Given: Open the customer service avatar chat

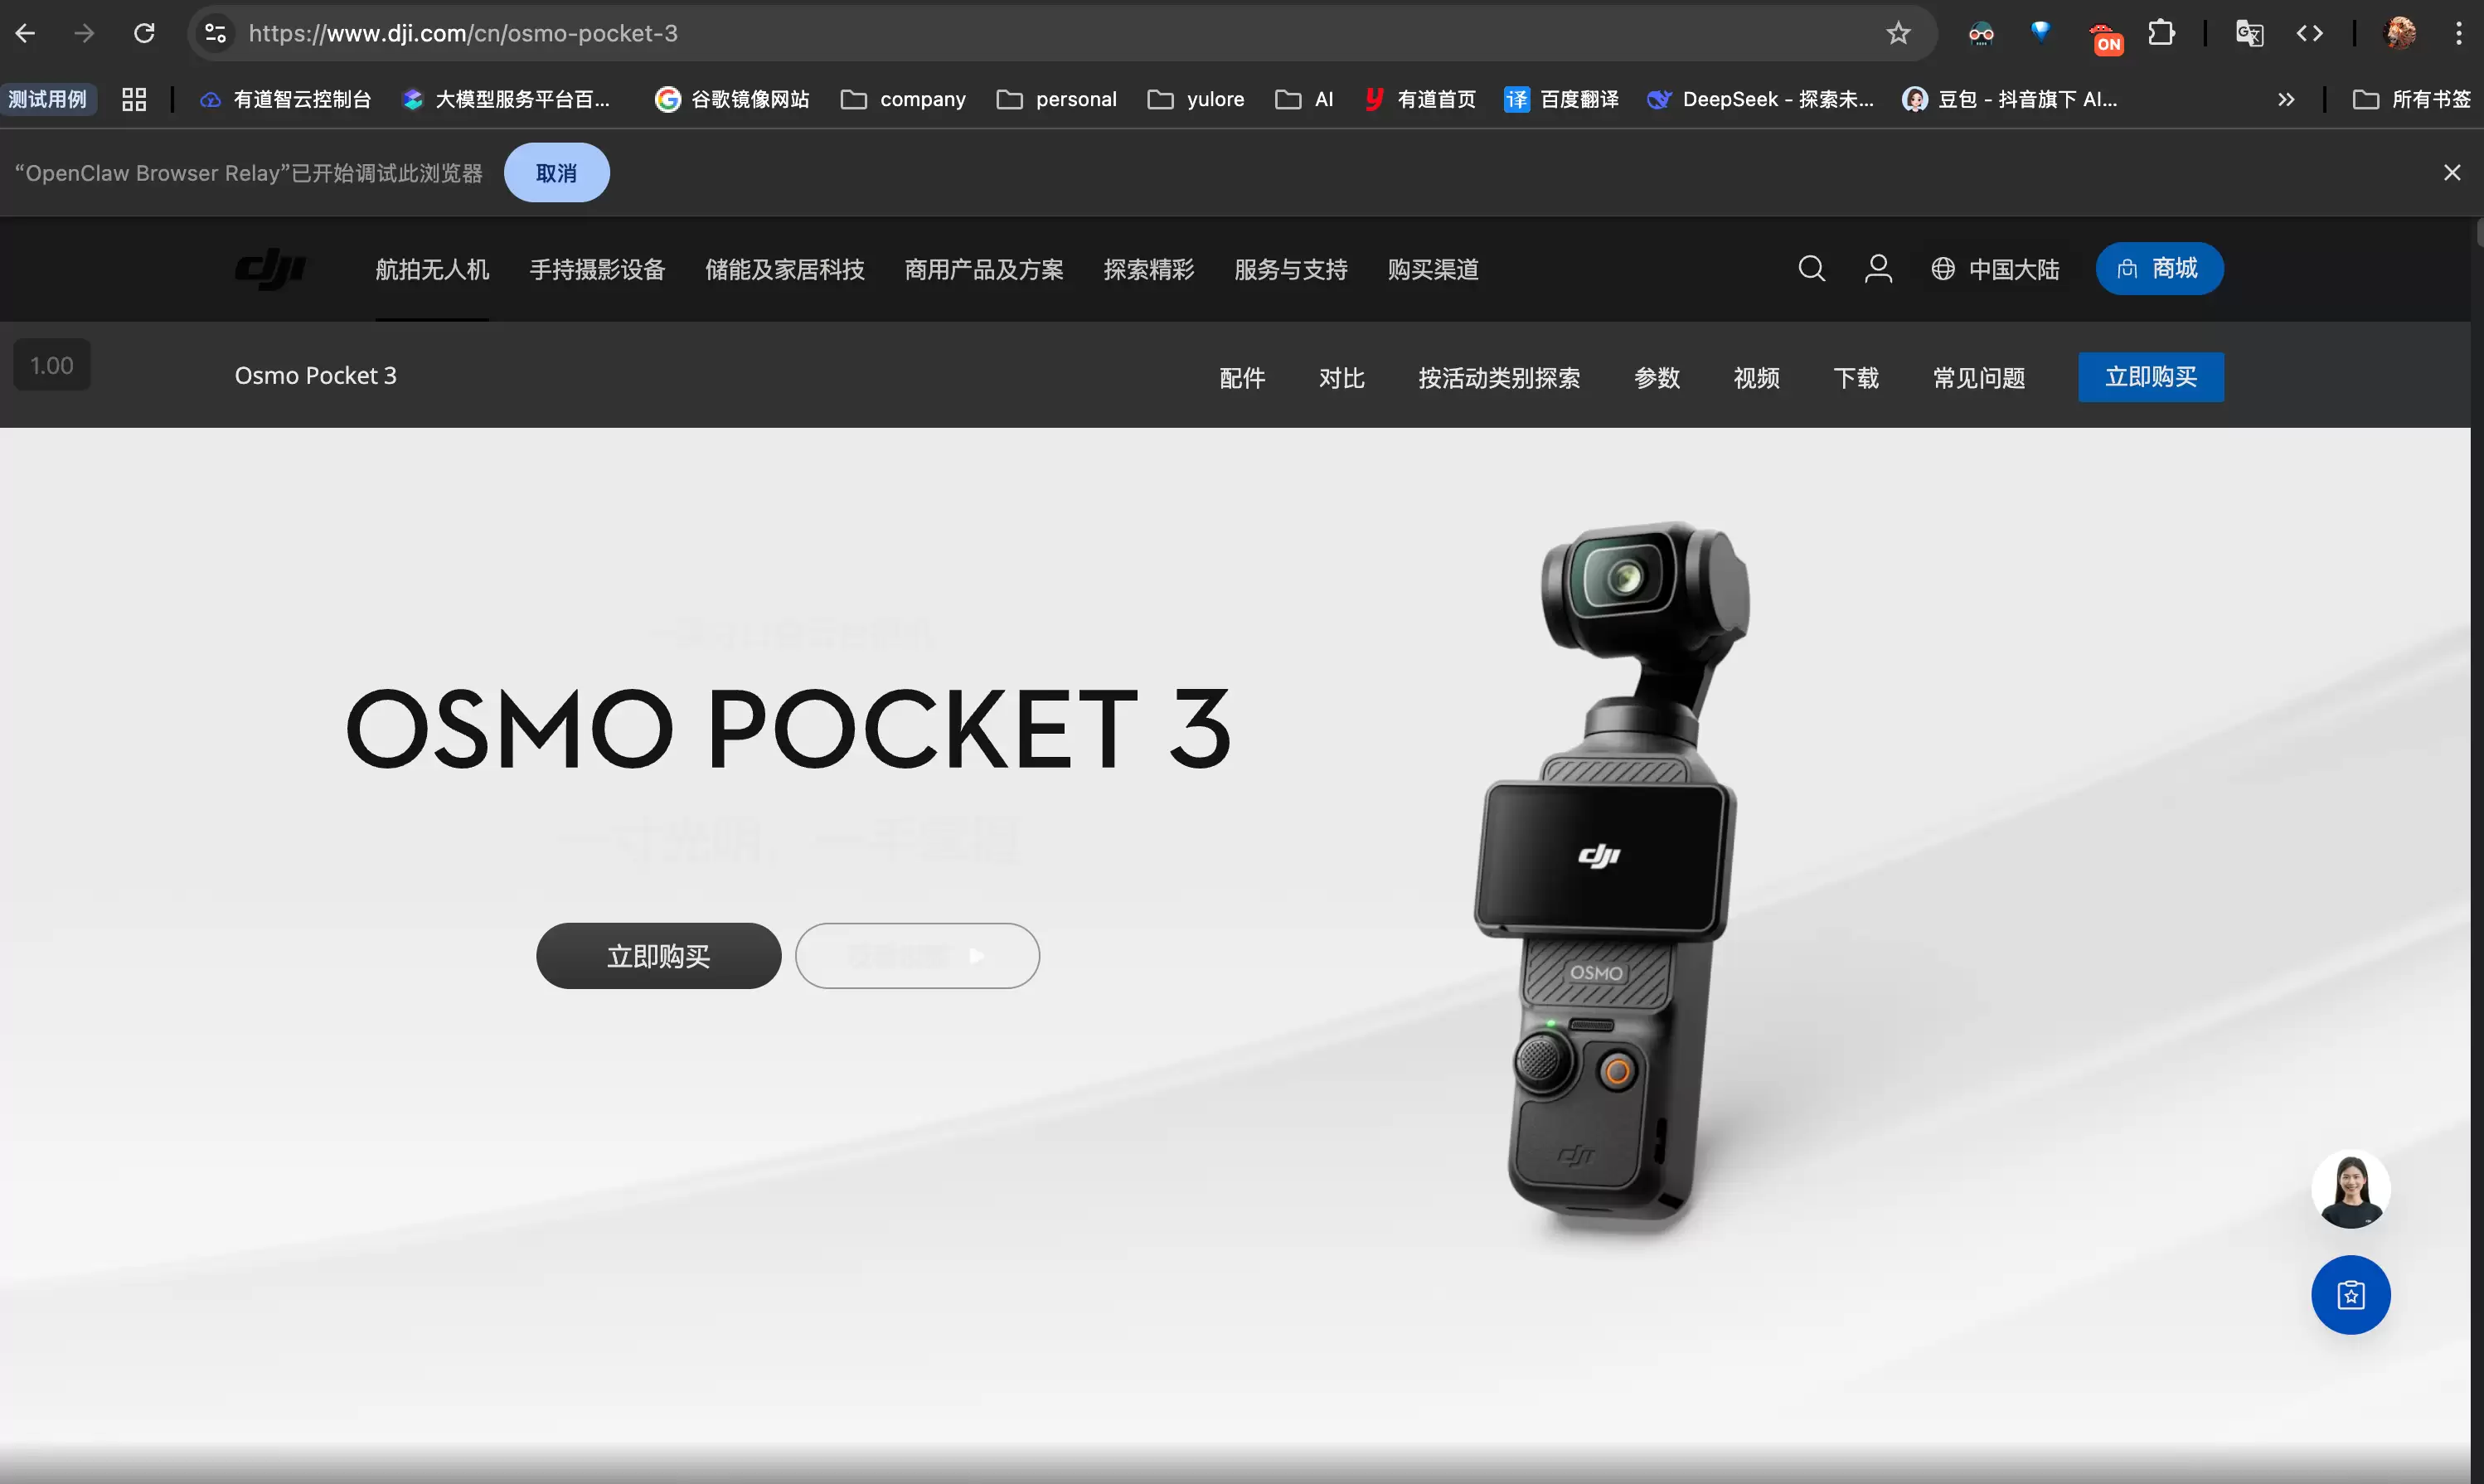Looking at the screenshot, I should (x=2350, y=1189).
